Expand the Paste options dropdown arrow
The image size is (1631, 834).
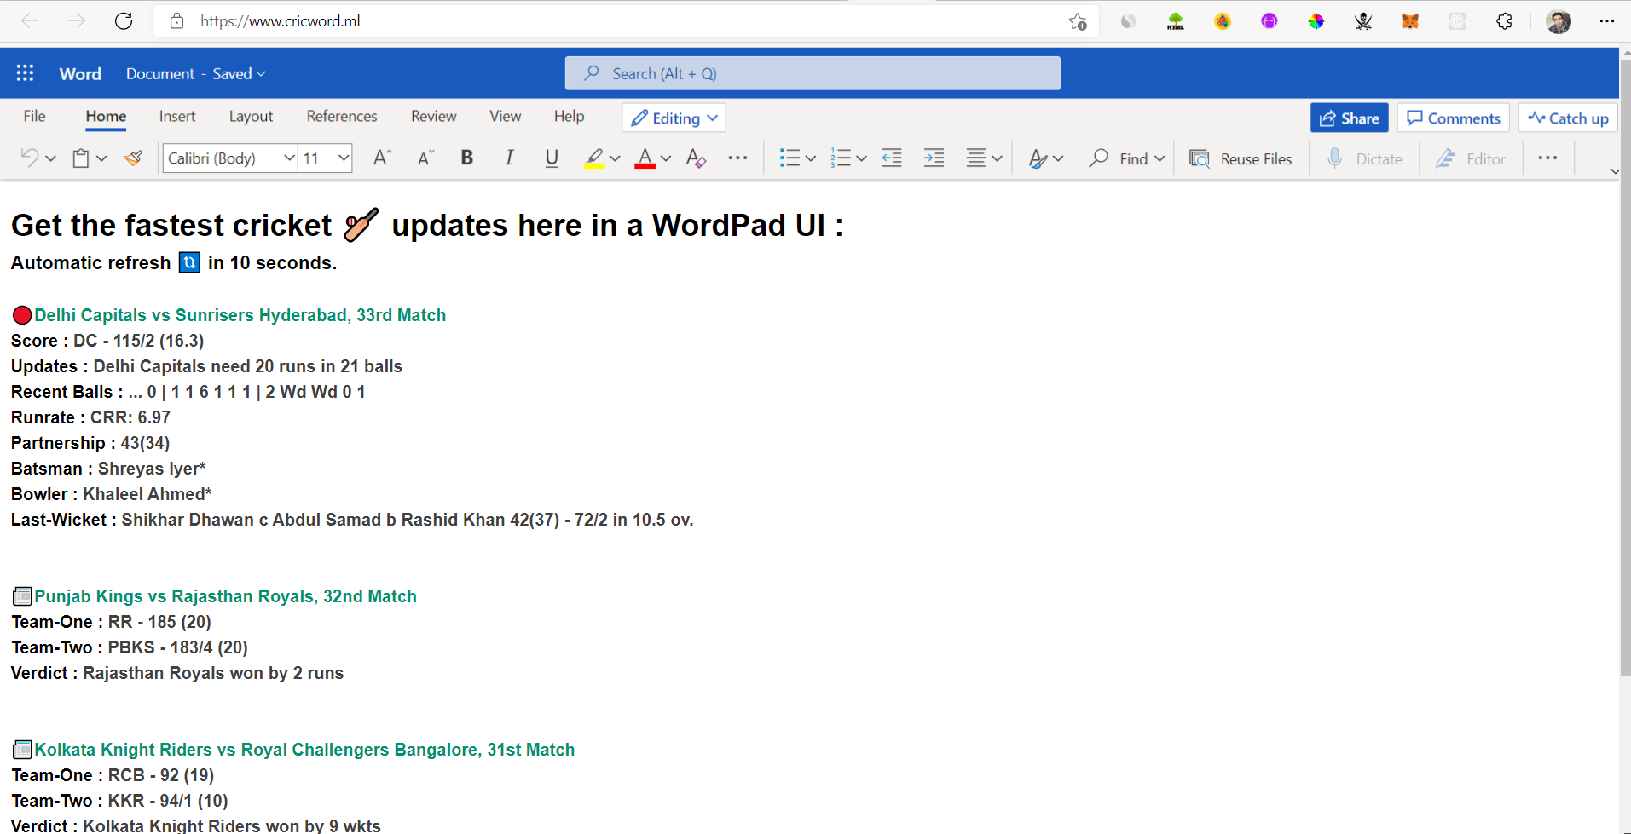(101, 158)
